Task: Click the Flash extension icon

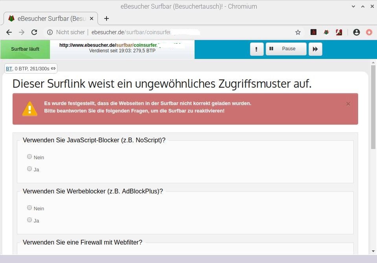Action: [x=339, y=32]
